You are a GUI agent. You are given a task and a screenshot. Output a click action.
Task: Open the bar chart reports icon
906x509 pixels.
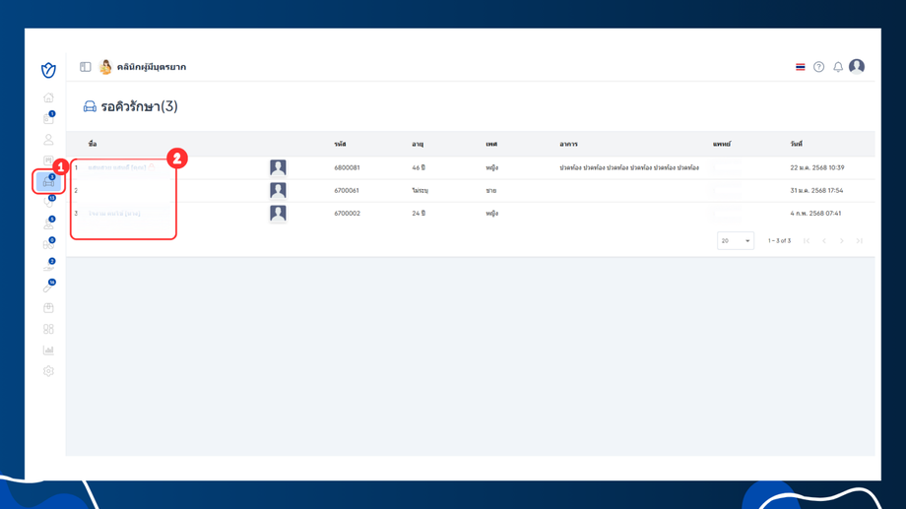pyautogui.click(x=48, y=350)
